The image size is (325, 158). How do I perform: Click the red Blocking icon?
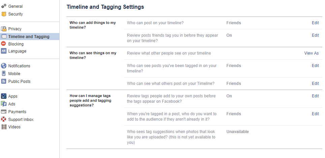(3, 44)
